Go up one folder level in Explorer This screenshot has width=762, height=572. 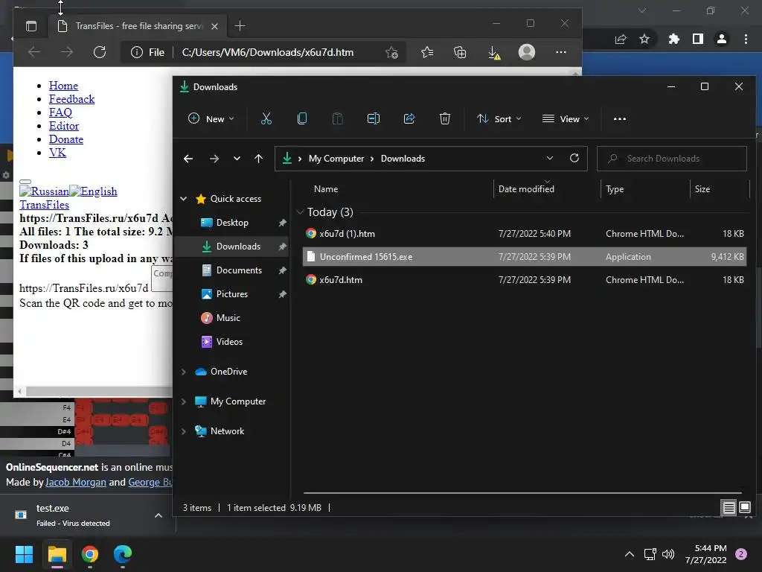258,159
